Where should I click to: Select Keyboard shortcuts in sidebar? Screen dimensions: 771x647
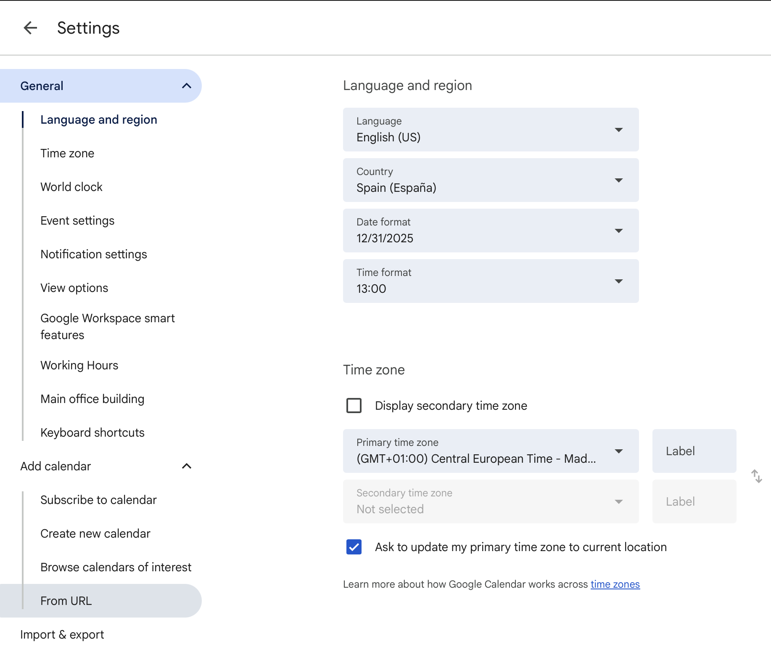click(92, 432)
